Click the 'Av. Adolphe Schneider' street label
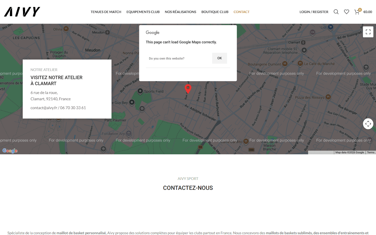This screenshot has height=235, width=376. pos(200,113)
